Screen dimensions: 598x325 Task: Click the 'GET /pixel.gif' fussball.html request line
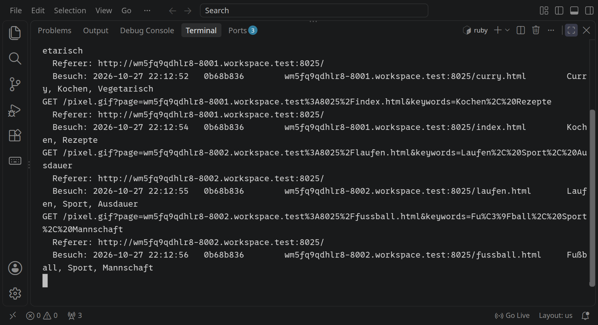(315, 217)
